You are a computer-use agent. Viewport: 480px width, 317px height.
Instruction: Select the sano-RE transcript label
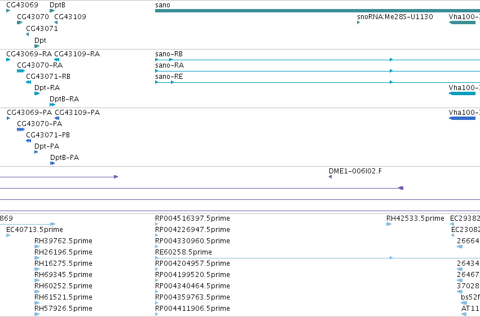coord(169,77)
